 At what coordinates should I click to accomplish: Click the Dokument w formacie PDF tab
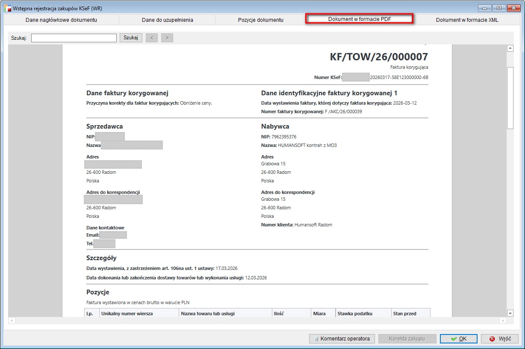coord(359,19)
